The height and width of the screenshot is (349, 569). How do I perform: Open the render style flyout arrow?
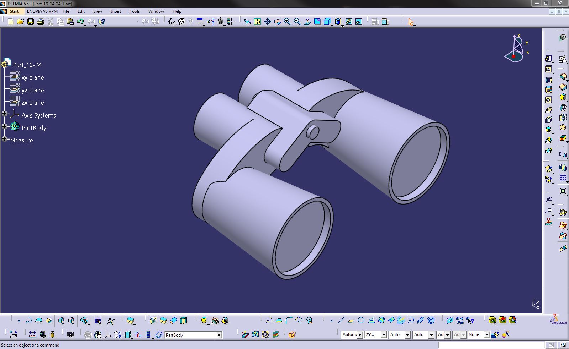[x=342, y=26]
